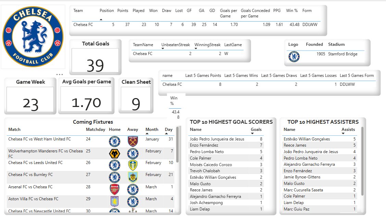Screen dimensions: 386x217
Task: Click the Aston Villa home crest
Action: 114,201
